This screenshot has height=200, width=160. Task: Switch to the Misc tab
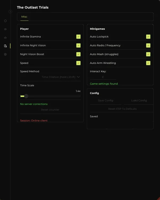click(24, 17)
